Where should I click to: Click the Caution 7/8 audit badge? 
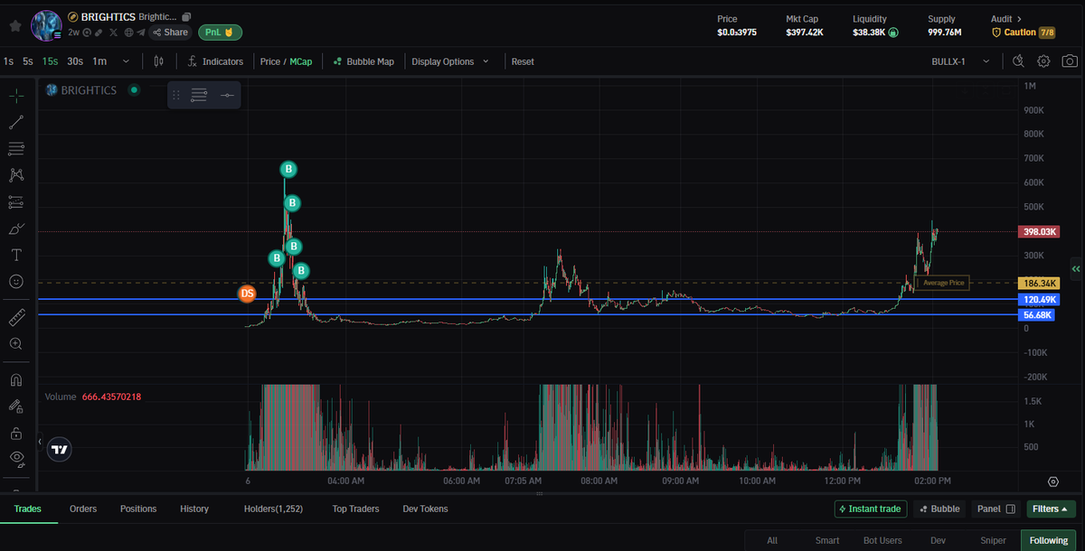coord(1024,33)
